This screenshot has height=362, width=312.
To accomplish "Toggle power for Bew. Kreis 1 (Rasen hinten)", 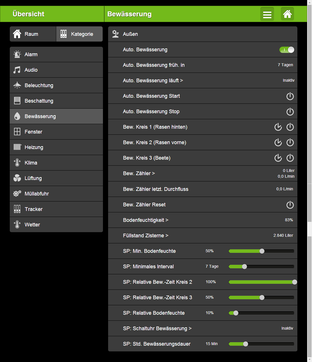I will coord(290,127).
